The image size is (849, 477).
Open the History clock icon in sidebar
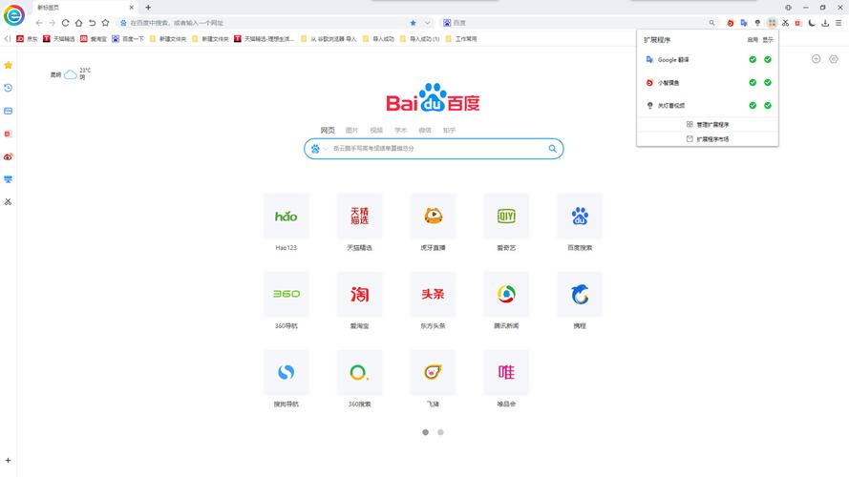[x=9, y=88]
